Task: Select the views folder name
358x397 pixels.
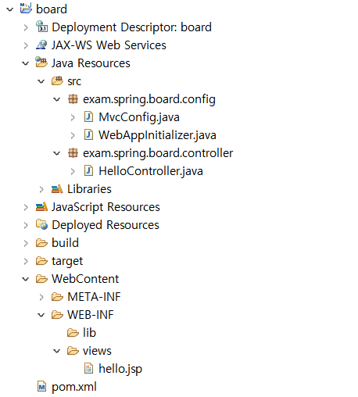Action: (97, 351)
